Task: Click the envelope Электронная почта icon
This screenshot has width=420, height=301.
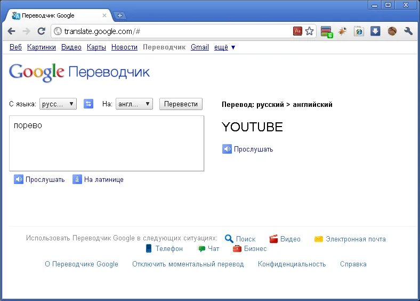Action: [319, 239]
